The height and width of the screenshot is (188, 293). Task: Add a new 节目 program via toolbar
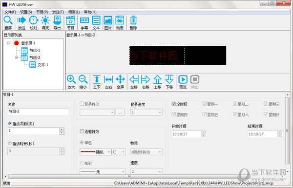[71, 23]
